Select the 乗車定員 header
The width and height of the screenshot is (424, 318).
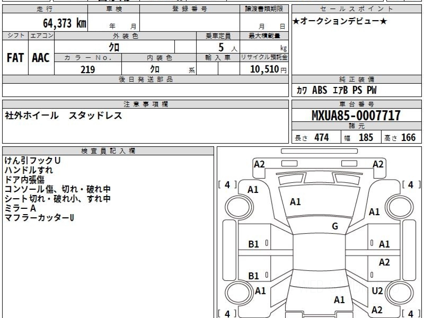(x=218, y=36)
